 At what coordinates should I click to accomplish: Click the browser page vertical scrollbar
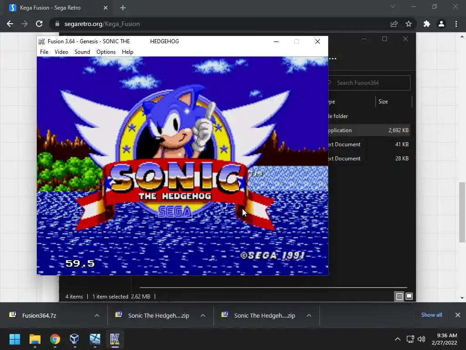[x=462, y=212]
